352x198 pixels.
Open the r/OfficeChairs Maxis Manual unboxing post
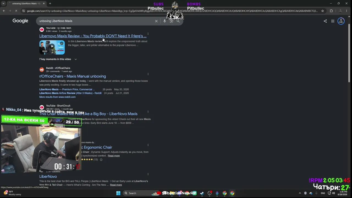coord(73,76)
